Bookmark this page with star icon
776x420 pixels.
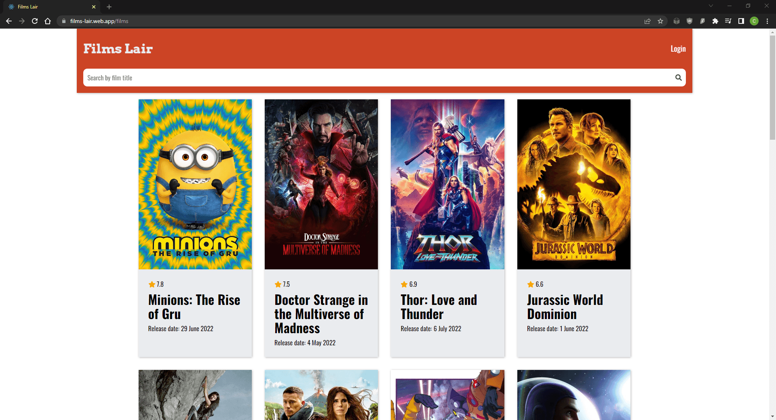coord(660,21)
